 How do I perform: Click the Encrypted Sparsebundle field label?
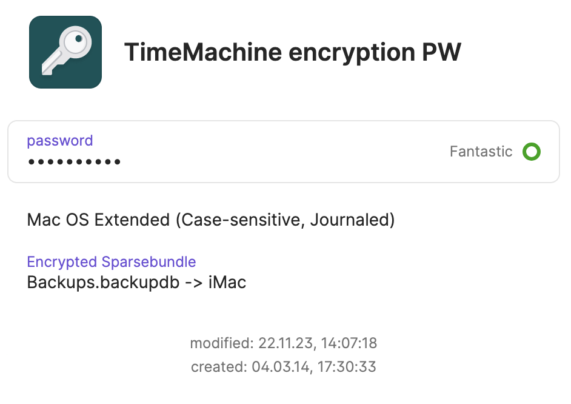click(x=112, y=262)
